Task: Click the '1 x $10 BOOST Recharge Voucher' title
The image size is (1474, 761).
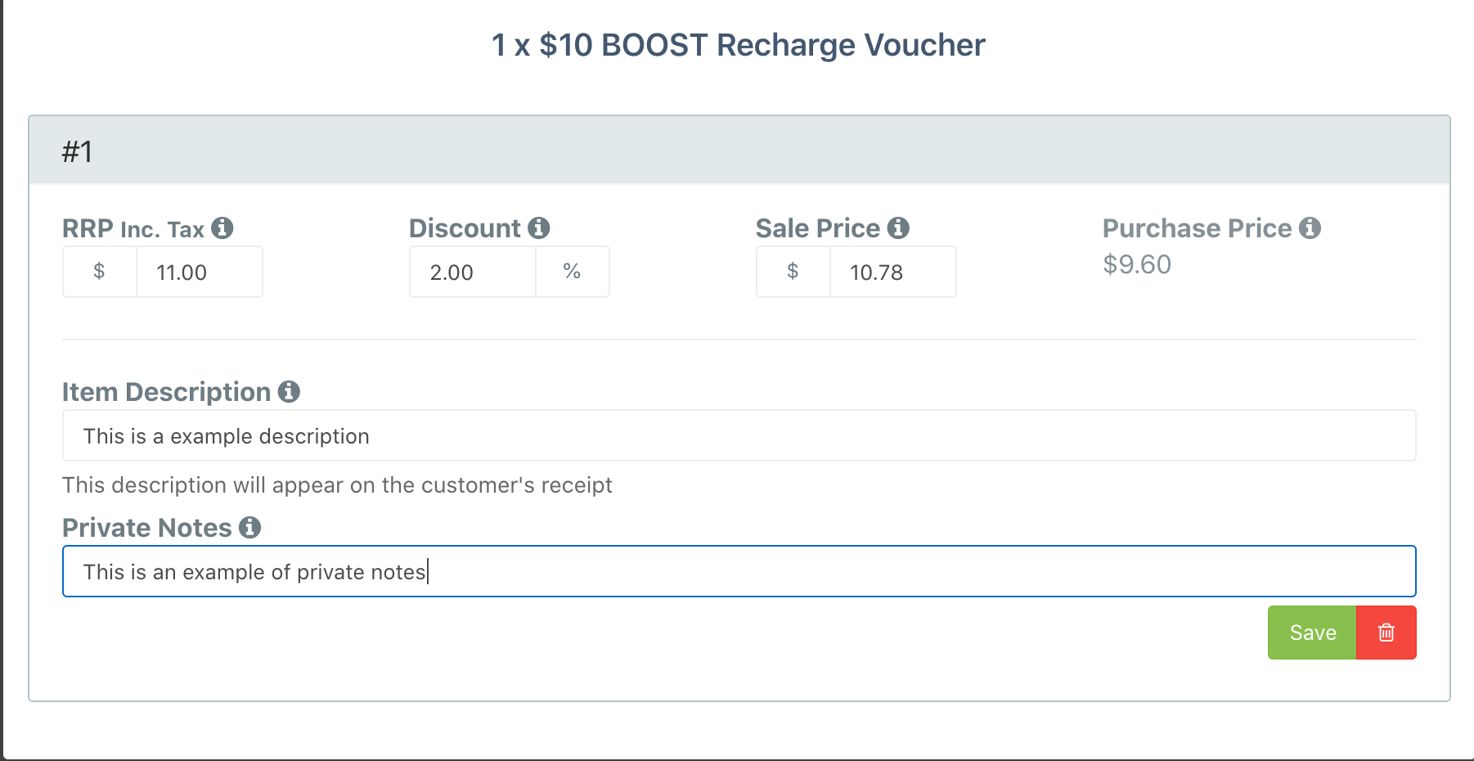Action: [738, 45]
